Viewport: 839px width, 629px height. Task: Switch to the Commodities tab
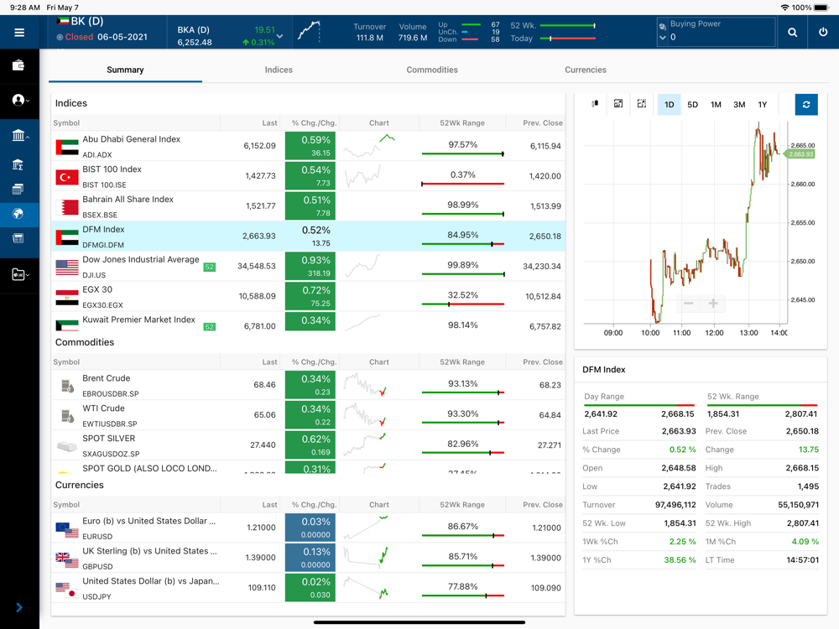tap(432, 70)
